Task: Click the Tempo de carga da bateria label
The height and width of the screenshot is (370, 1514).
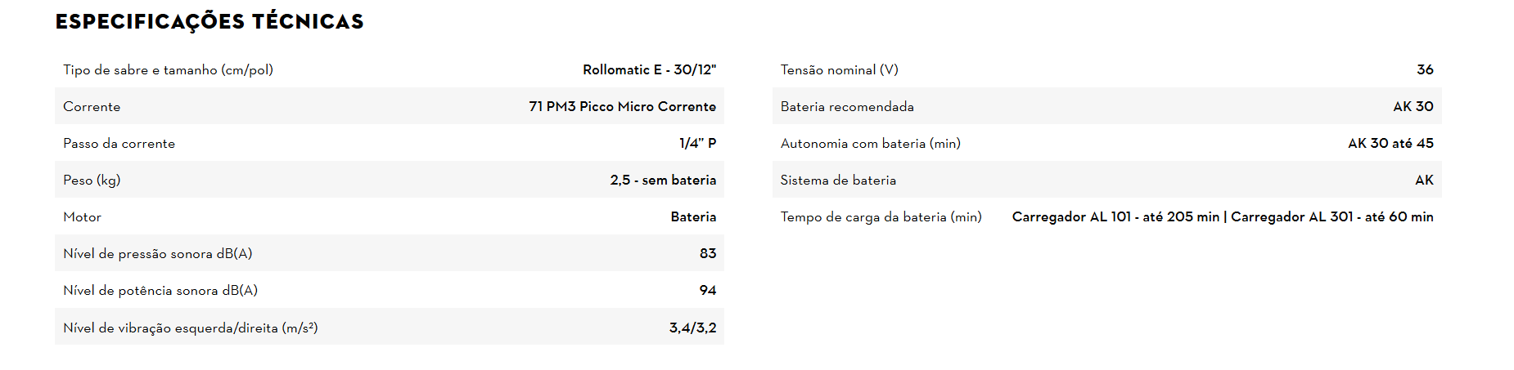Action: [881, 217]
